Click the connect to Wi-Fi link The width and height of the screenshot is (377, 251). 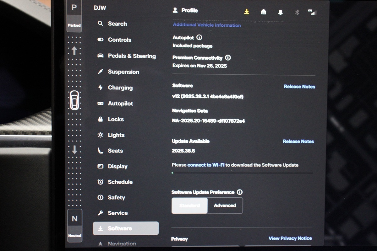click(206, 165)
